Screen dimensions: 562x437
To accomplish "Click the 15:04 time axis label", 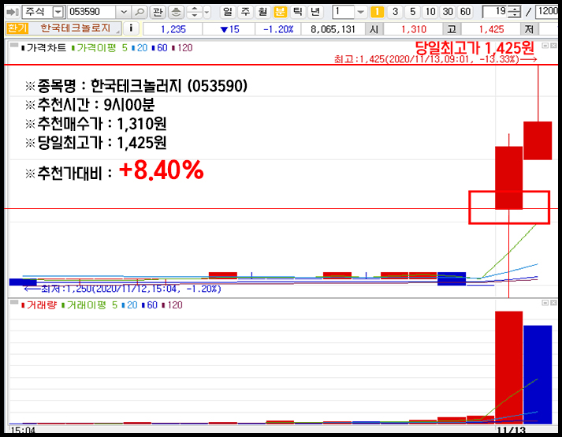I will click(x=23, y=430).
